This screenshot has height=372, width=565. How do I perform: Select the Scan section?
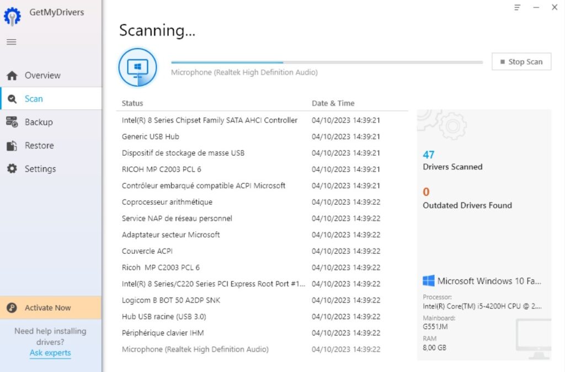click(x=51, y=98)
